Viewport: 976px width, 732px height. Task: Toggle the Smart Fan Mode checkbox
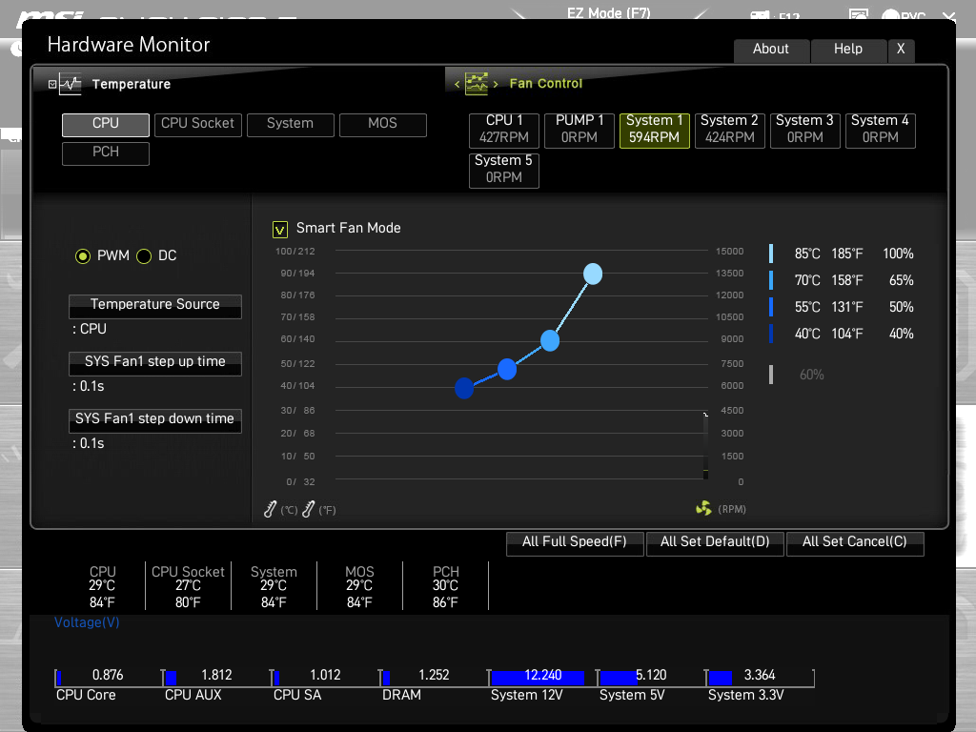280,230
